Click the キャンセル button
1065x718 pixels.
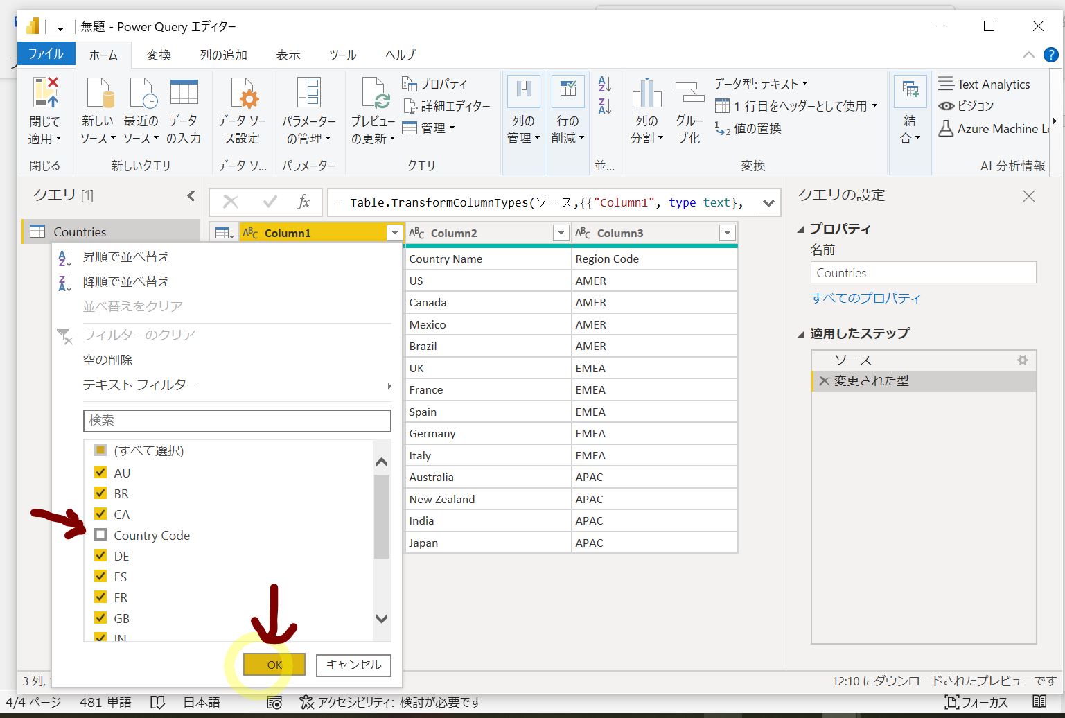(x=353, y=665)
